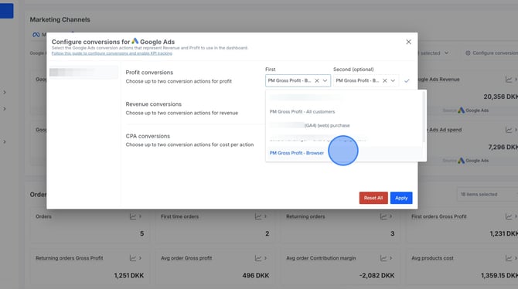Image resolution: width=518 pixels, height=289 pixels.
Task: Click the Reset All button
Action: (x=373, y=198)
